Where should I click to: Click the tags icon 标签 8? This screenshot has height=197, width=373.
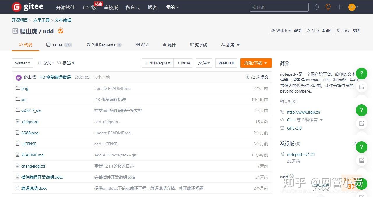point(59,63)
